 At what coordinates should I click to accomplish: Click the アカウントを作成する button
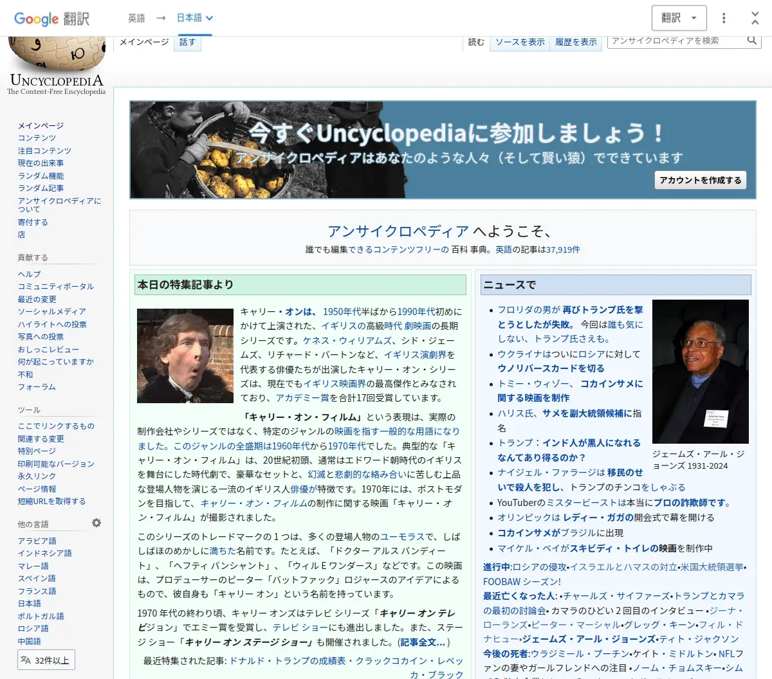click(x=701, y=180)
